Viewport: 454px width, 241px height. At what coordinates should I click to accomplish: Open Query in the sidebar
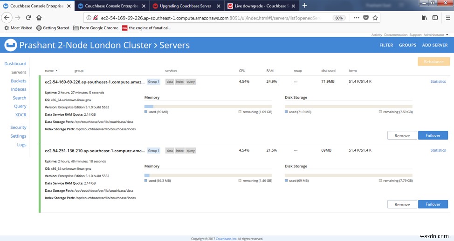tap(20, 107)
